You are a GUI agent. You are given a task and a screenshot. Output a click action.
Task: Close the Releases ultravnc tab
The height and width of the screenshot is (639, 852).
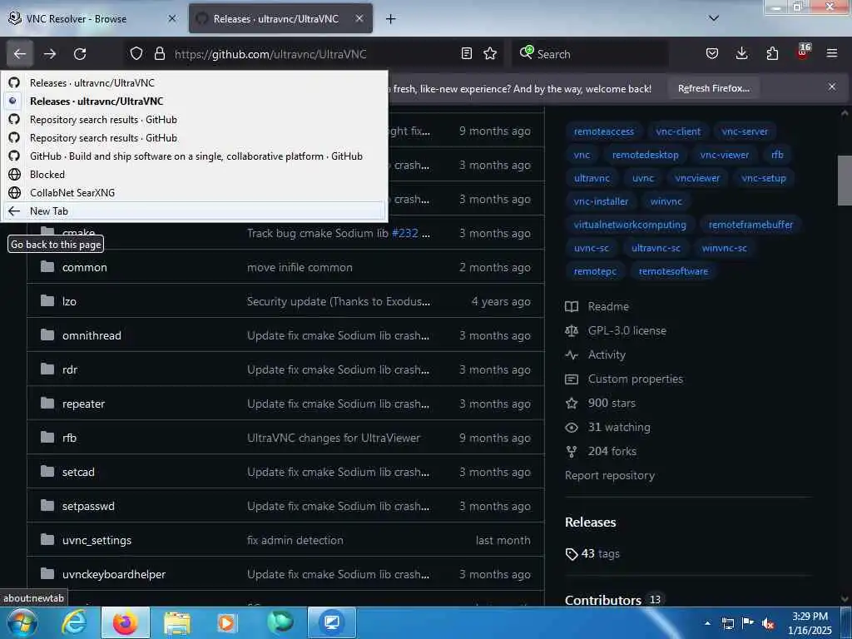(359, 18)
